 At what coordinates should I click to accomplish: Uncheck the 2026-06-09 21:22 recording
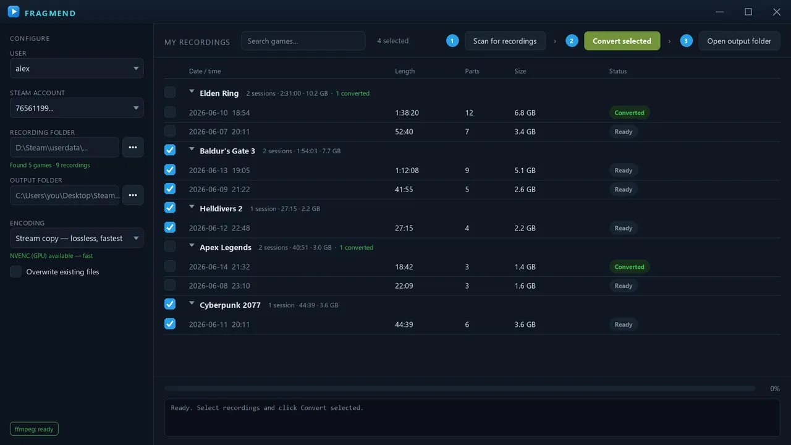170,189
